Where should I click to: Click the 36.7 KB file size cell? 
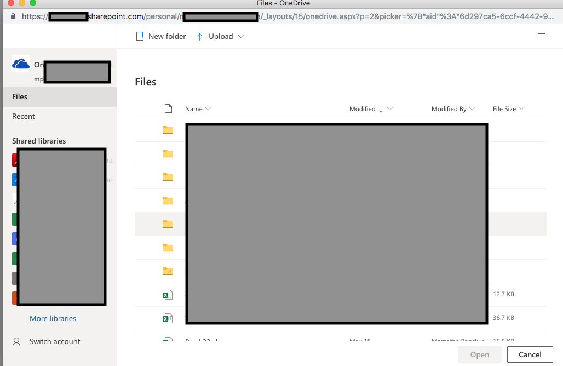tap(503, 318)
